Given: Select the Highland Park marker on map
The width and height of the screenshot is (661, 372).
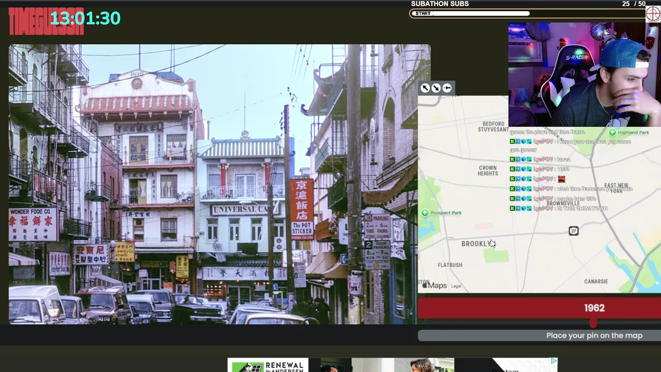Looking at the screenshot, I should 612,132.
